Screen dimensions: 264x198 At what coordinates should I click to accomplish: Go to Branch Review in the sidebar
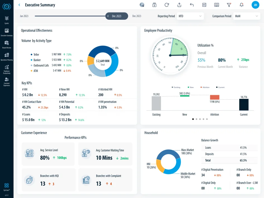(x=7, y=44)
